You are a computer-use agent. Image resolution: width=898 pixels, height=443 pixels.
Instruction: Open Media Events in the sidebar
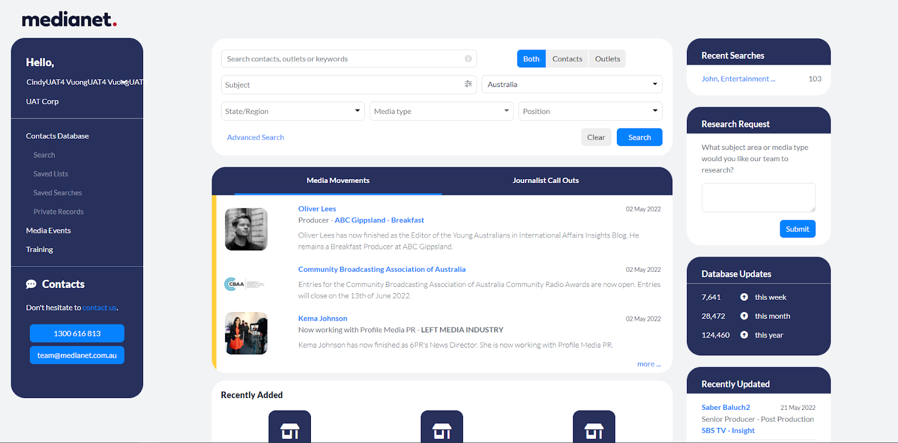pos(48,230)
